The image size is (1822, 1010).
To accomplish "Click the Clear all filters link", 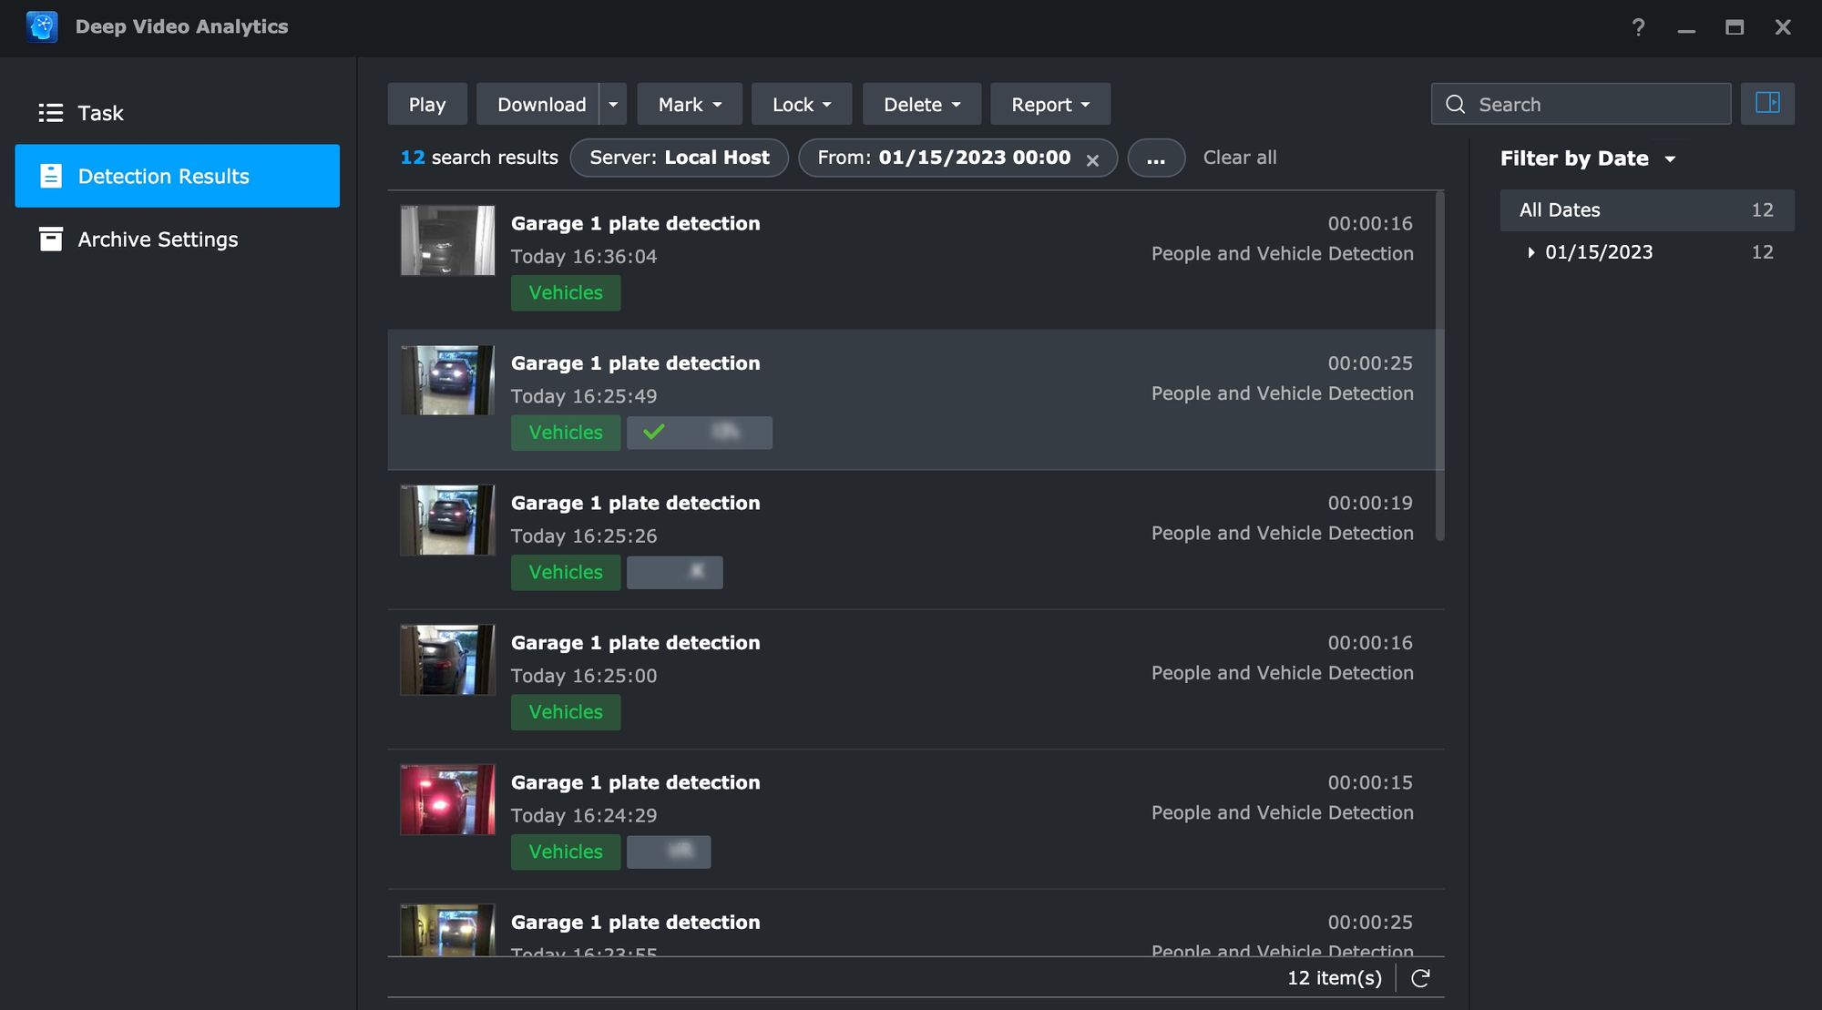I will [1239, 158].
